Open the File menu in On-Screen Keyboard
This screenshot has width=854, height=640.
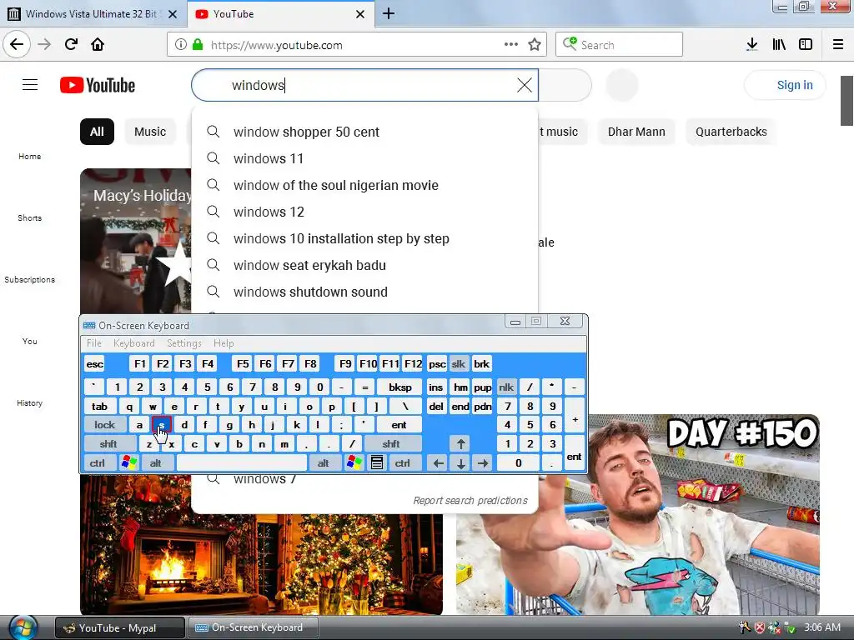(x=94, y=343)
